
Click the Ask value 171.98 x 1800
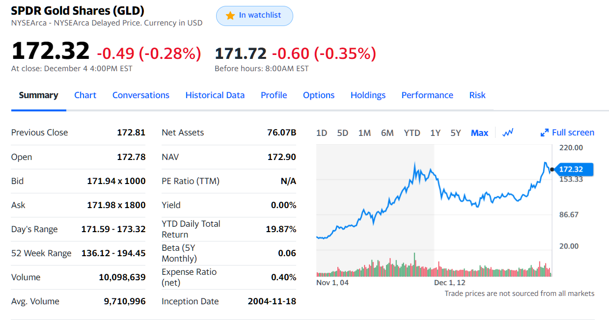[x=116, y=205]
